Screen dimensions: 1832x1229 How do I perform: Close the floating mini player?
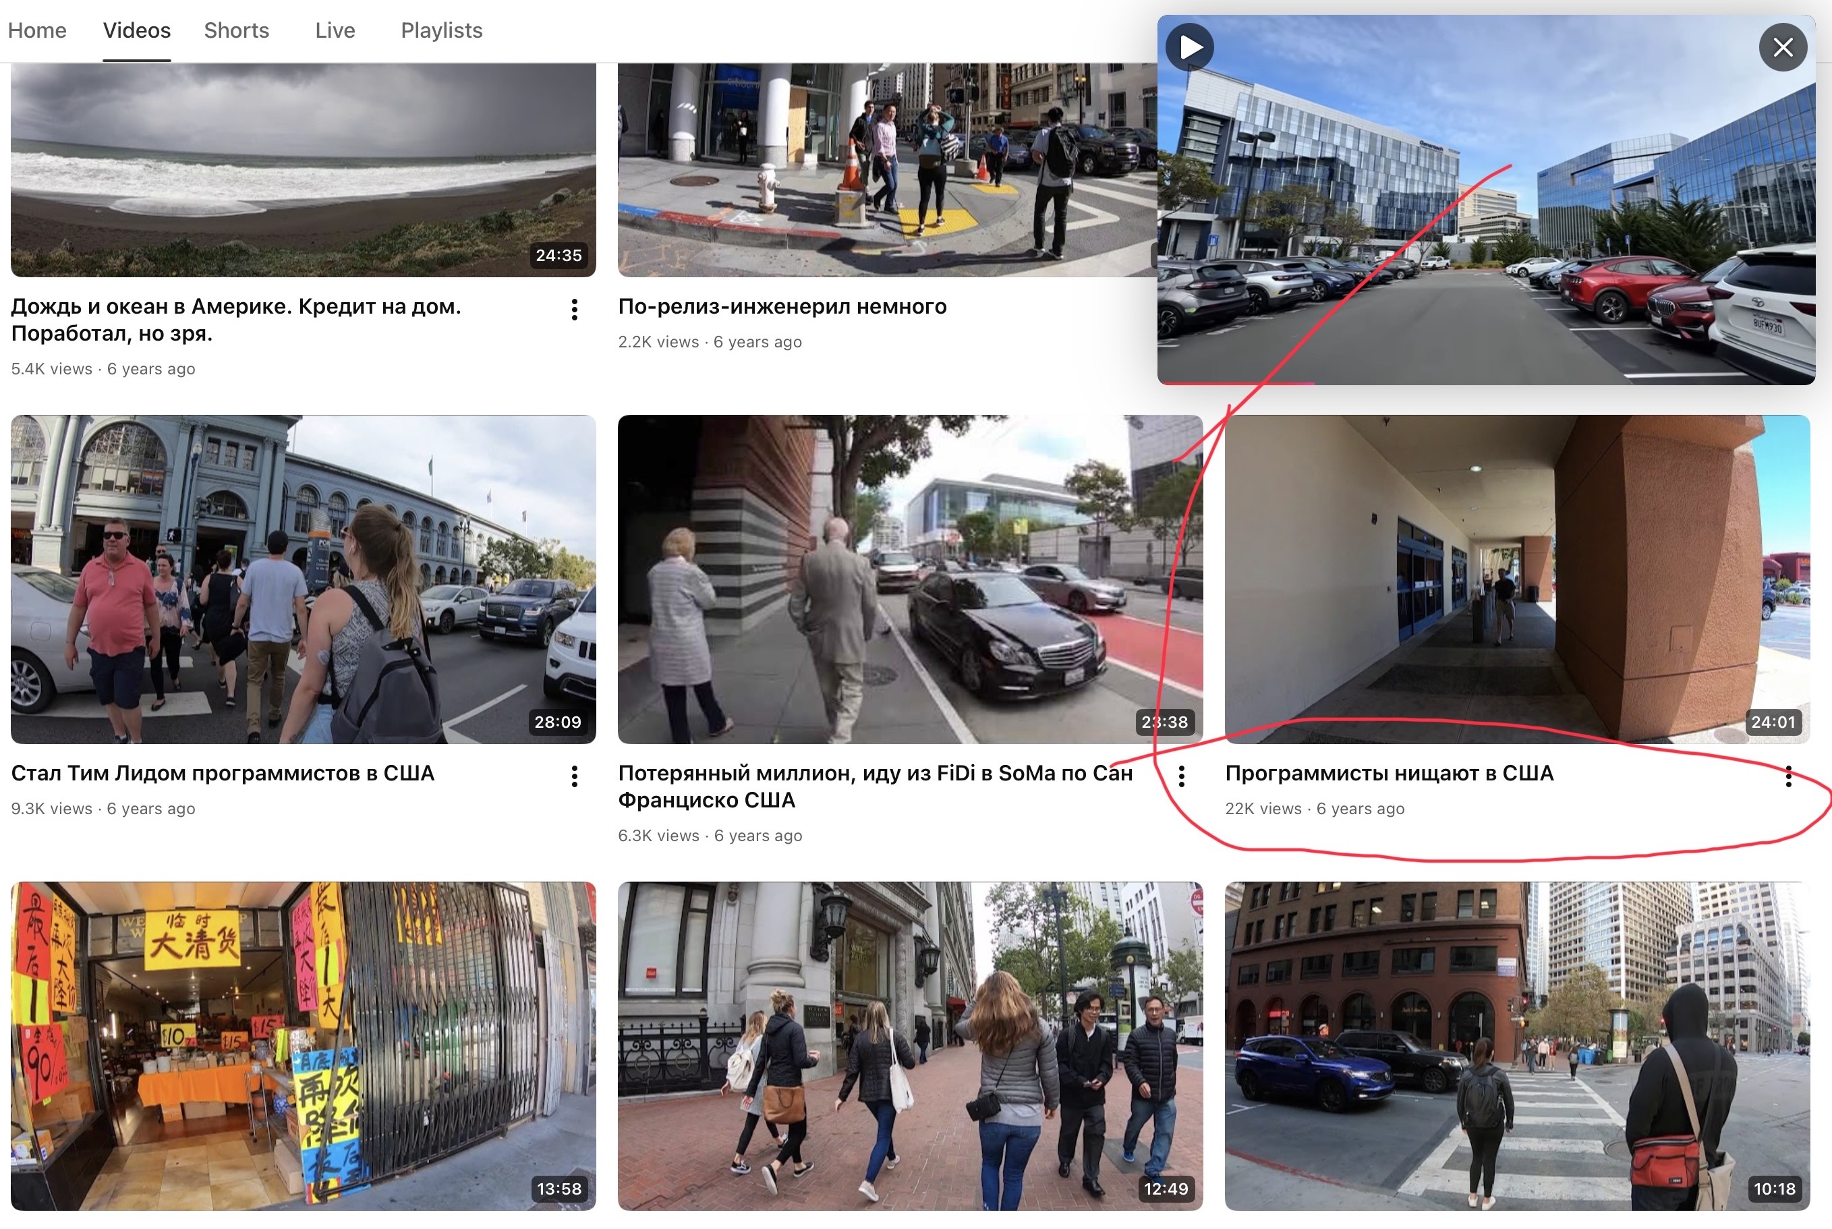point(1783,48)
